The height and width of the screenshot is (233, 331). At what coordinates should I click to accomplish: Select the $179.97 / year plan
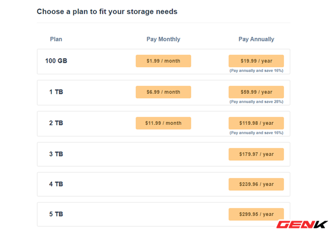click(256, 154)
